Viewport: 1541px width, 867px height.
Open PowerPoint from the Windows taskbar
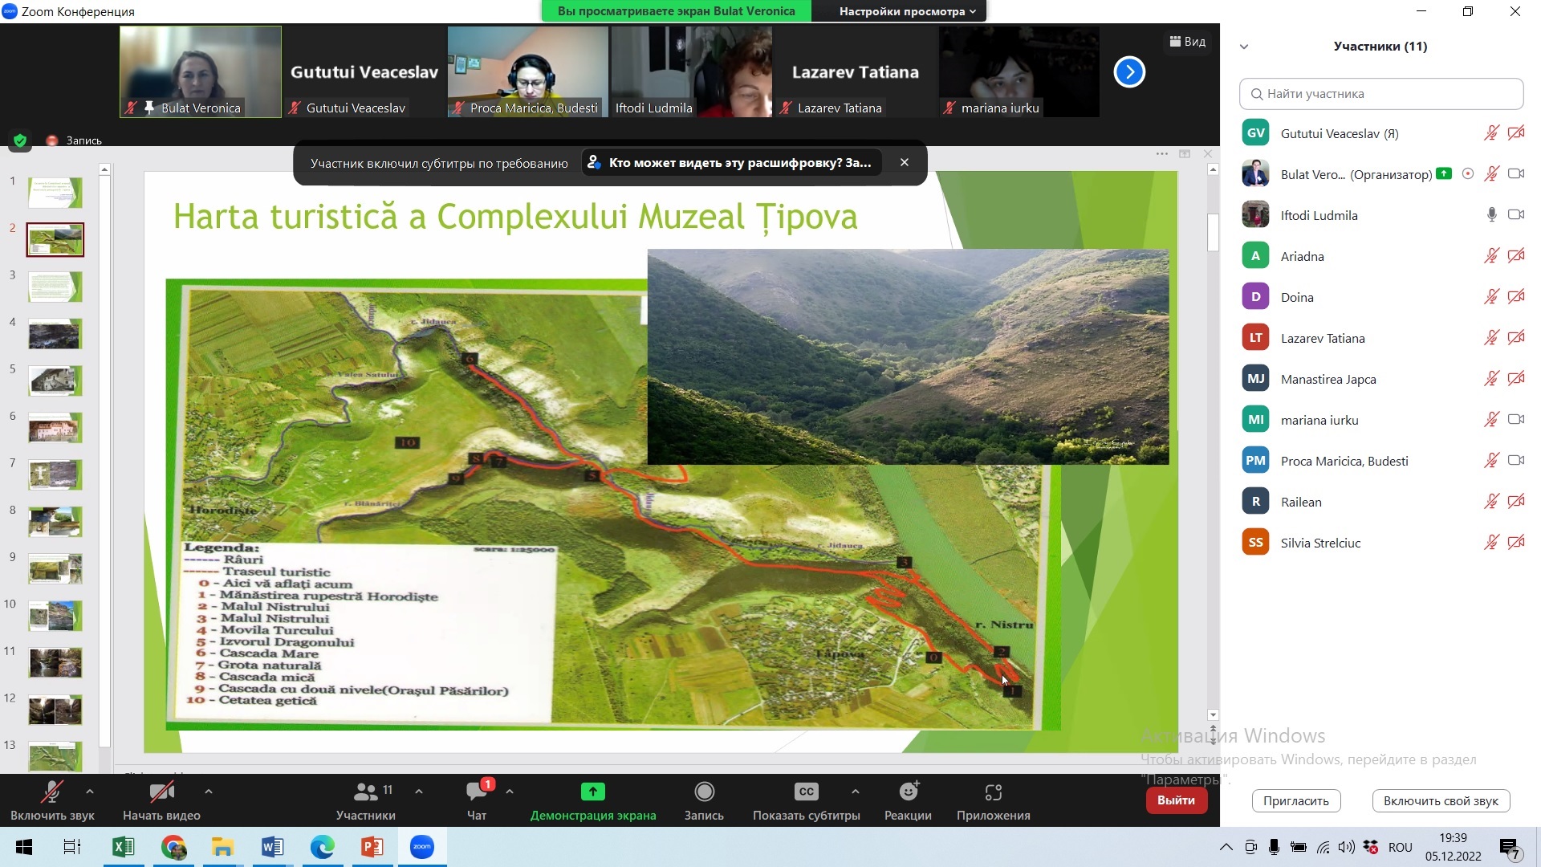[x=372, y=847]
